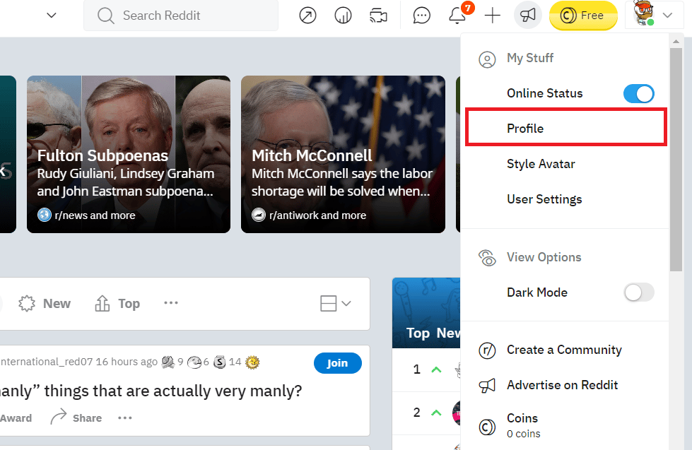Expand the feed selector dropdown chevron
Image resolution: width=692 pixels, height=450 pixels.
52,16
